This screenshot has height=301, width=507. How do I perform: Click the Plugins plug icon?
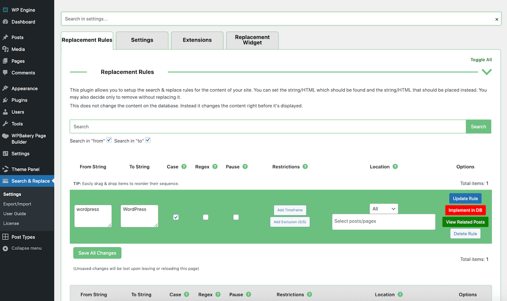(5, 100)
